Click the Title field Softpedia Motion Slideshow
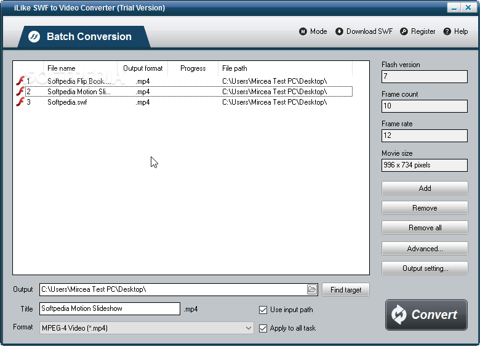 point(110,308)
